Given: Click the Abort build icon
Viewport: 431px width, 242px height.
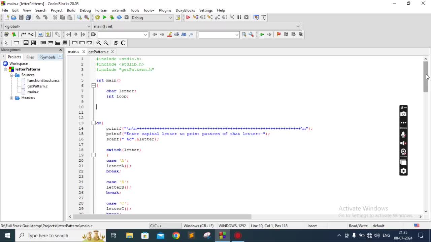Looking at the screenshot, I should (x=127, y=17).
